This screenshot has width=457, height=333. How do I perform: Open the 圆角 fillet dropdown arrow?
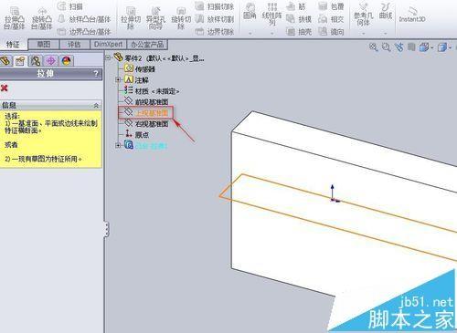tap(250, 33)
